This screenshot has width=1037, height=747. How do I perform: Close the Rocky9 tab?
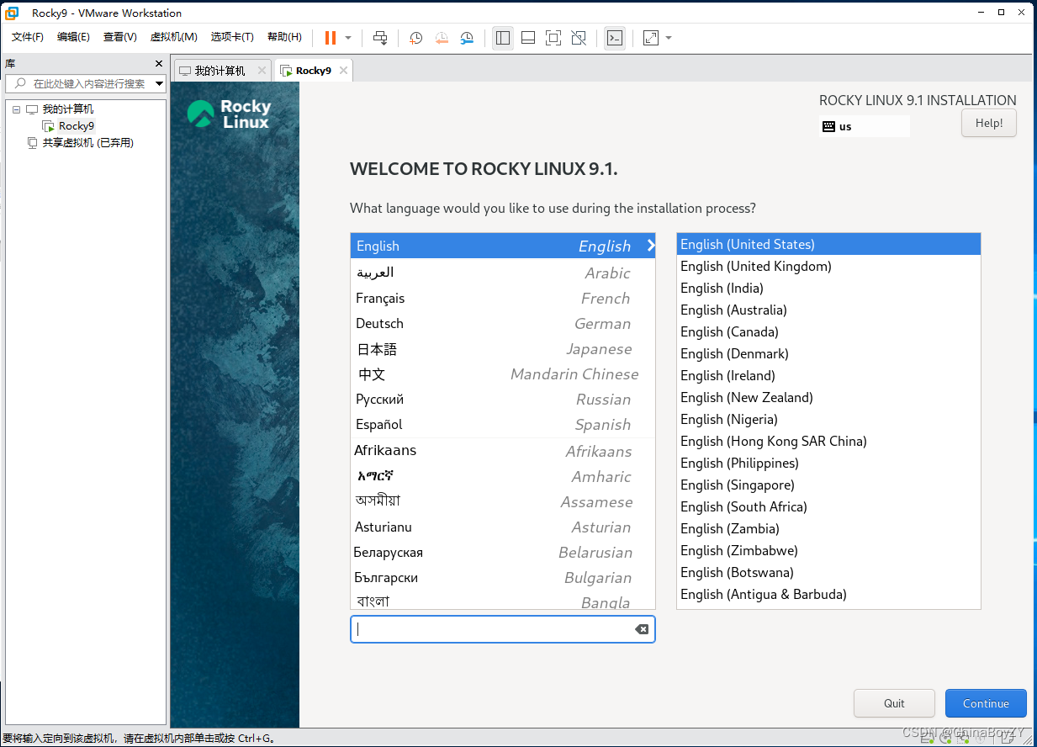(x=343, y=71)
